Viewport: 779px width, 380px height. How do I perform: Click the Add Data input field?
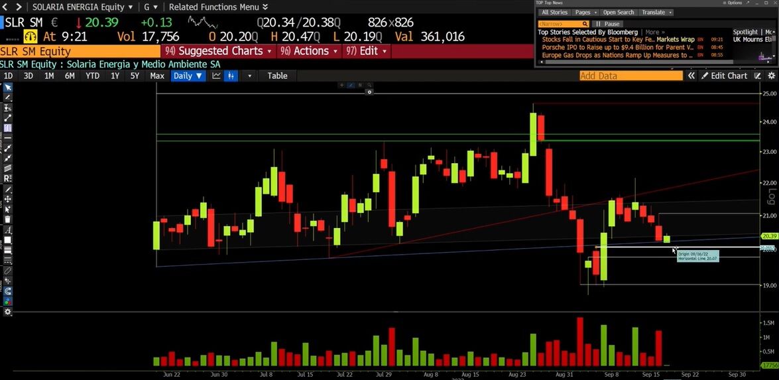pyautogui.click(x=631, y=76)
